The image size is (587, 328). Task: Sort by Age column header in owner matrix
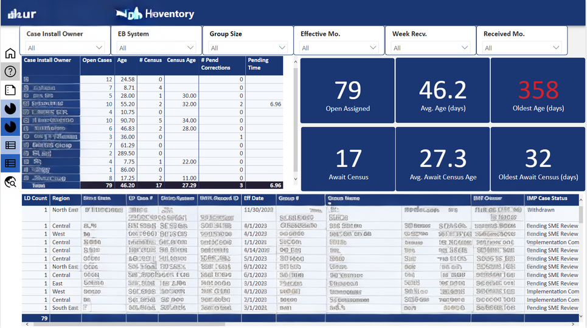[122, 60]
